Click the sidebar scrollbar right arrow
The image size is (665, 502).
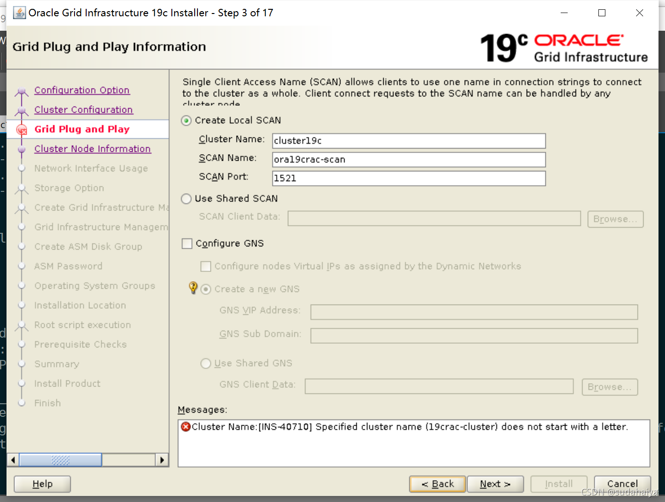[x=162, y=460]
